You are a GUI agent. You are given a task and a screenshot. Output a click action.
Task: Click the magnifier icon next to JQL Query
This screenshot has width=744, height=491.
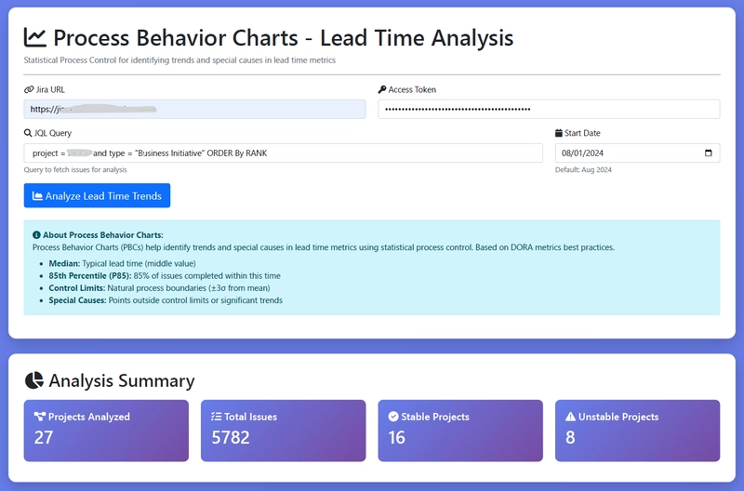pyautogui.click(x=28, y=133)
